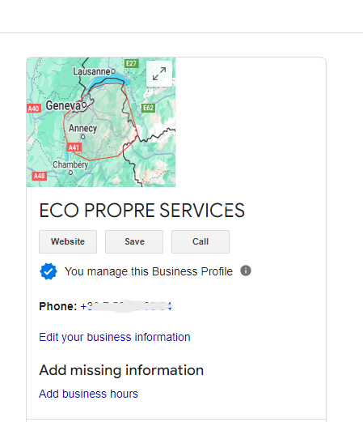The image size is (363, 422).
Task: Click the A41 road badge near Annecy
Action: tap(74, 147)
